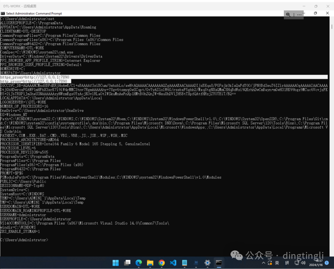334x269 pixels.
Task: Open Task View from the taskbar
Action: click(127, 263)
